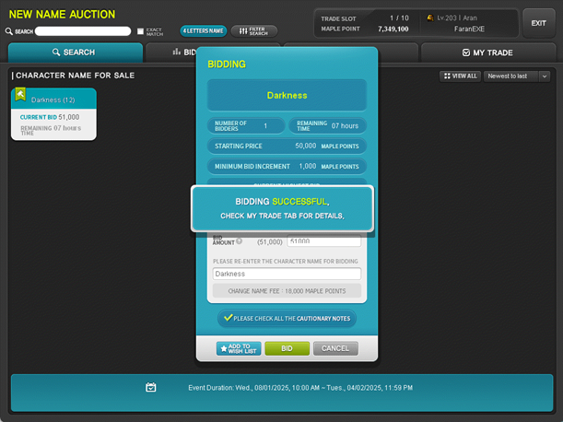Check the cautionary notes confirmation

click(287, 318)
